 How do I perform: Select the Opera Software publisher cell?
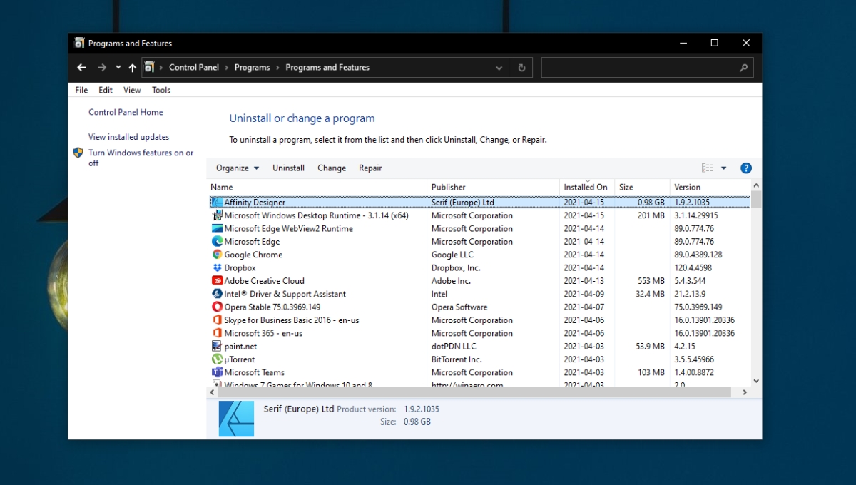[459, 307]
